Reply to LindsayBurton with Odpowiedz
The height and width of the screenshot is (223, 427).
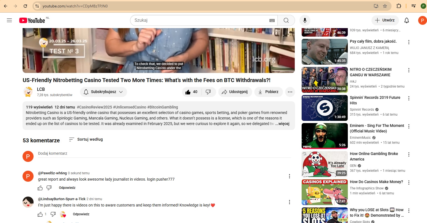pyautogui.click(x=81, y=214)
